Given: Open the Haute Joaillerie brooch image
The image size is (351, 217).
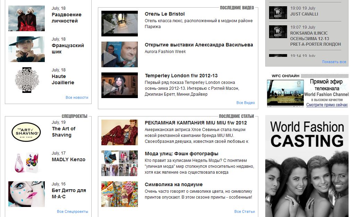Looking at the screenshot, I should 26,80.
